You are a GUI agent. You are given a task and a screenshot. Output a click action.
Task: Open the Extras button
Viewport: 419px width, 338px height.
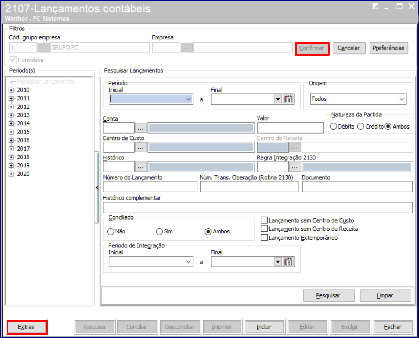click(26, 327)
